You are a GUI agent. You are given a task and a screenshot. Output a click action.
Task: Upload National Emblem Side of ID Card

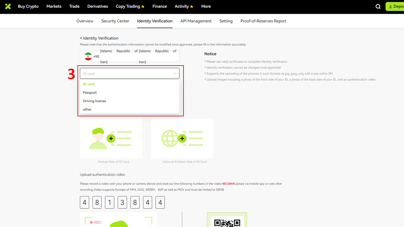(x=182, y=138)
